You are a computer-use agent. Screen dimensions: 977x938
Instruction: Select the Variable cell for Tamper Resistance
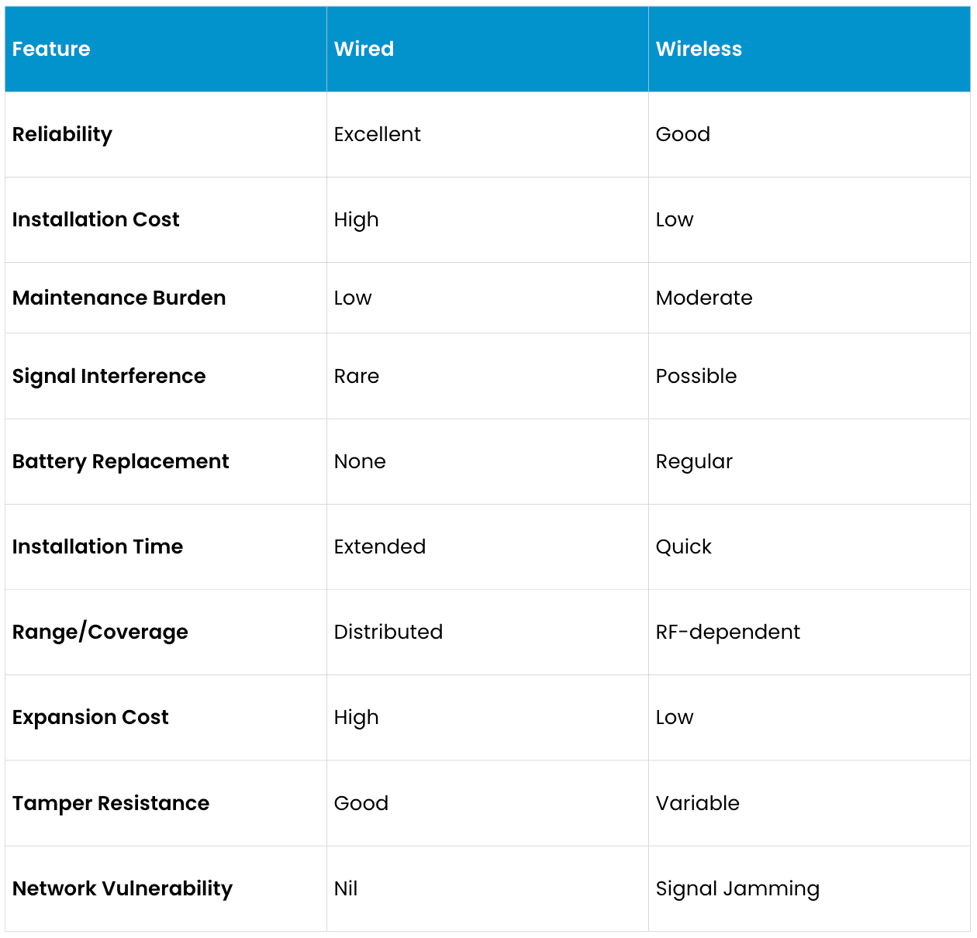[x=697, y=803]
